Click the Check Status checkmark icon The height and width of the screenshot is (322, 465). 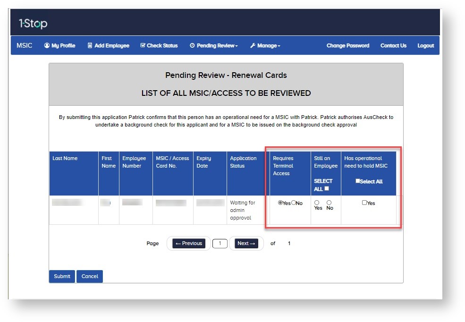pyautogui.click(x=143, y=45)
